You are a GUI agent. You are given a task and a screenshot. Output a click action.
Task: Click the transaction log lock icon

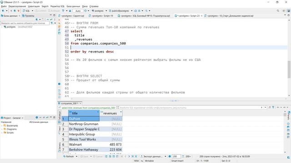(x=70, y=11)
